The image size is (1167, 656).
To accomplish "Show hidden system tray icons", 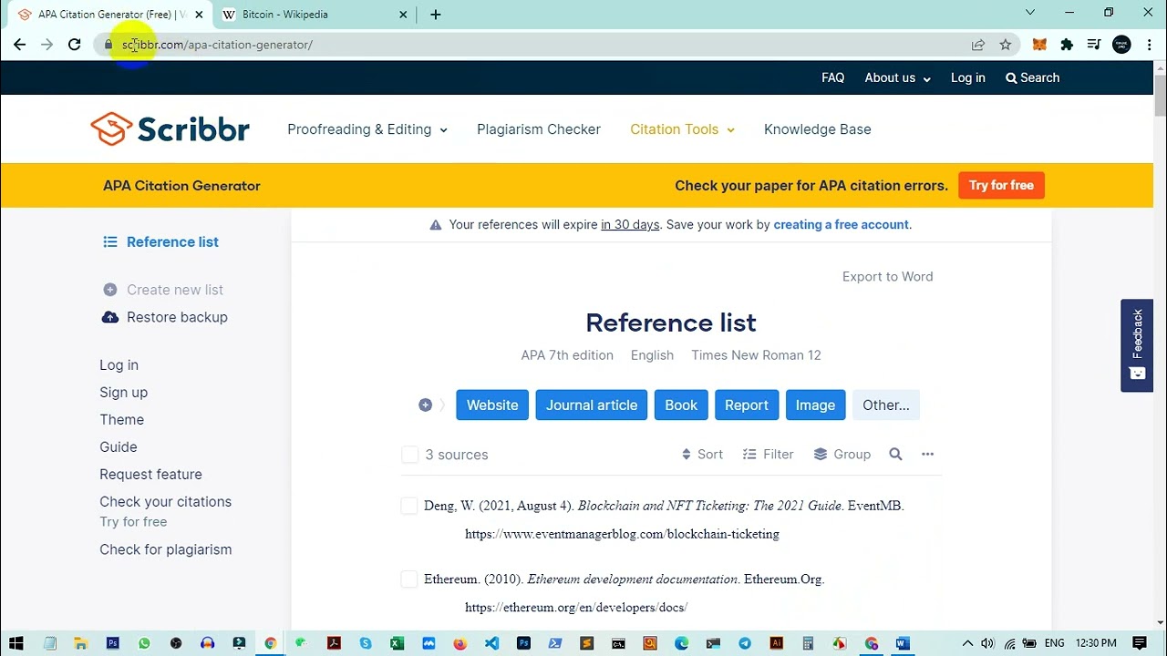I will 967,643.
